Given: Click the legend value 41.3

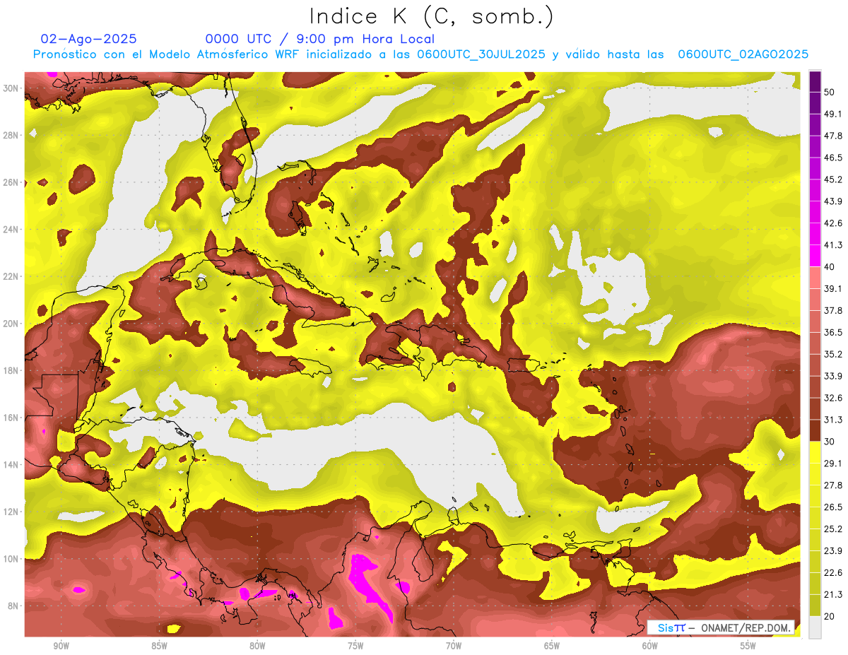Looking at the screenshot, I should (x=833, y=245).
